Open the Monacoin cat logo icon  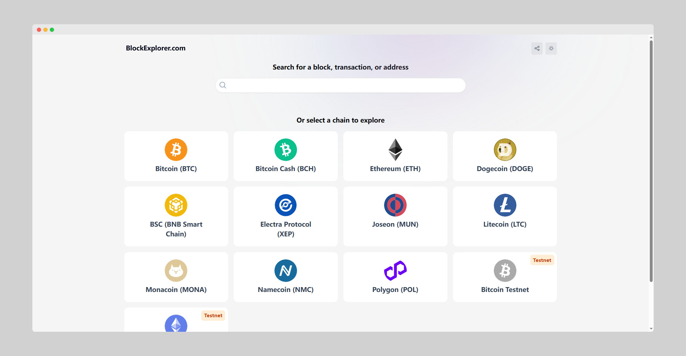[176, 271]
